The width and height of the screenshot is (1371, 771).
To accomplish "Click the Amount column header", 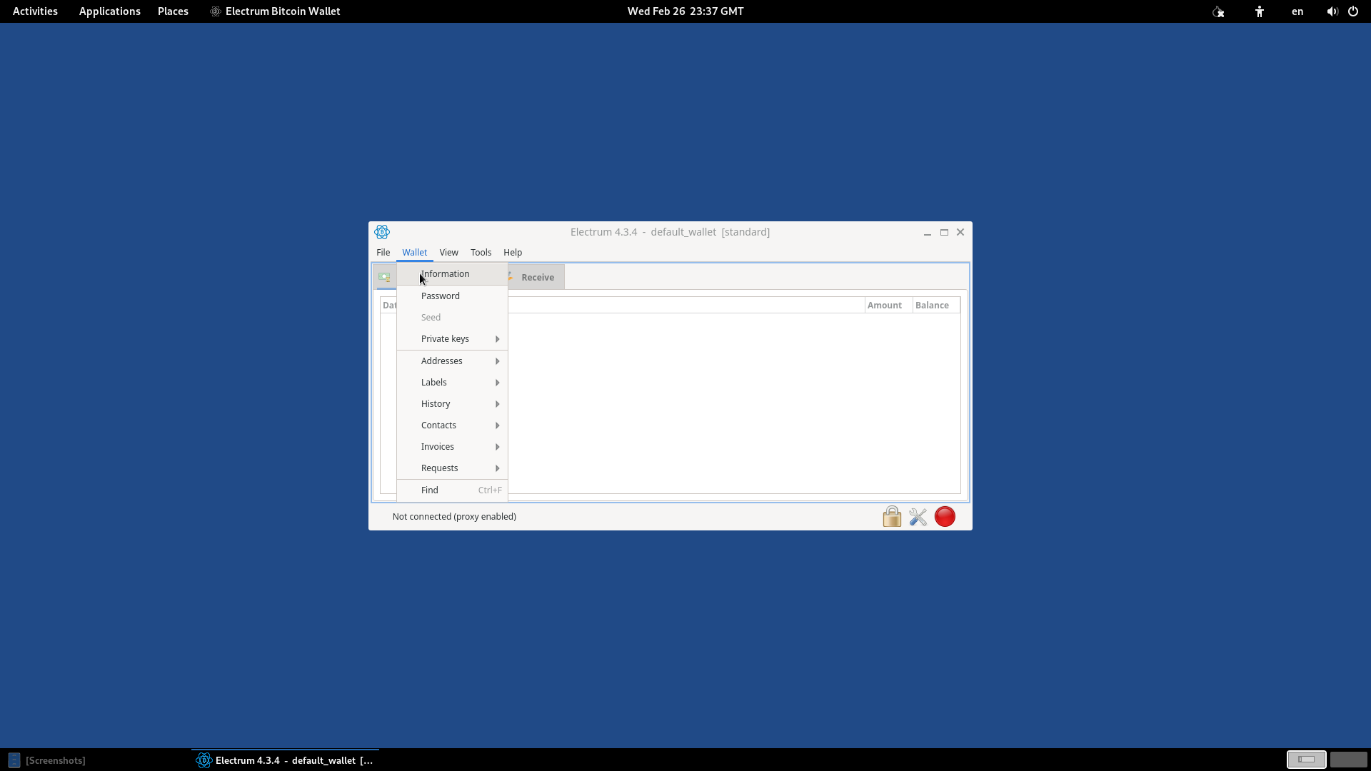I will [x=884, y=306].
